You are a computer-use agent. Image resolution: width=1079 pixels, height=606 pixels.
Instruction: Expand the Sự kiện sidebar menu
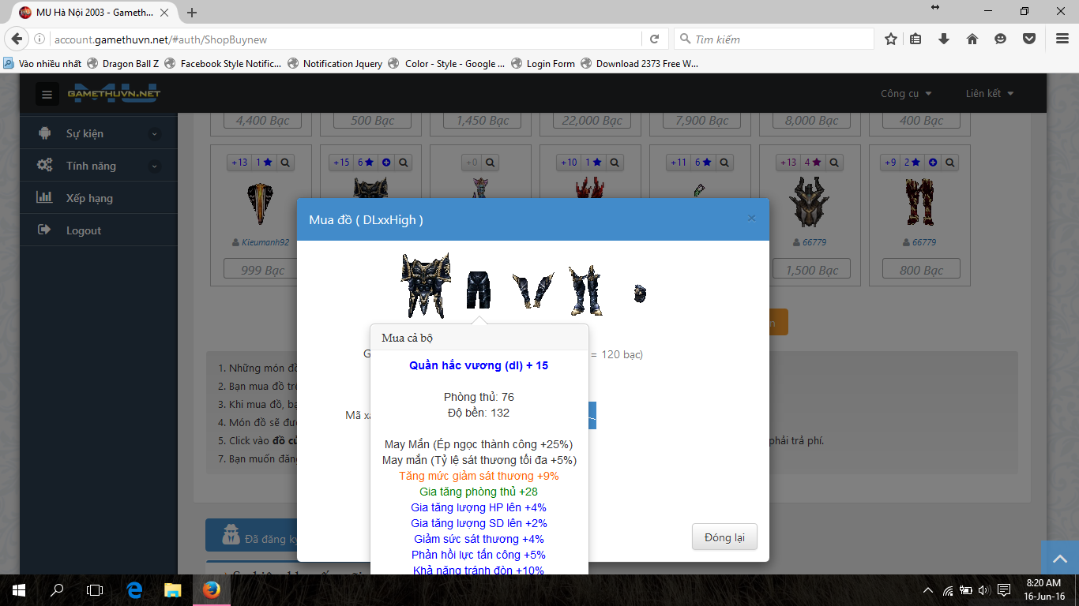[x=99, y=133]
